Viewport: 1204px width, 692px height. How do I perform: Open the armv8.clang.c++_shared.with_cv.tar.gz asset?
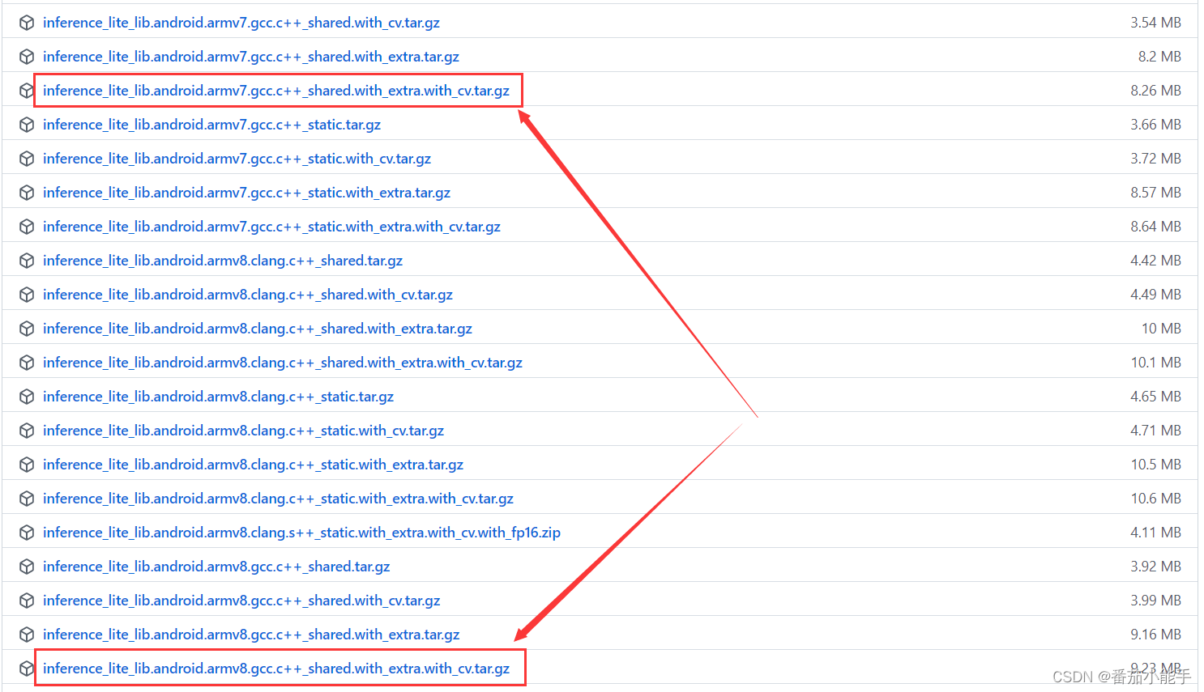[248, 294]
